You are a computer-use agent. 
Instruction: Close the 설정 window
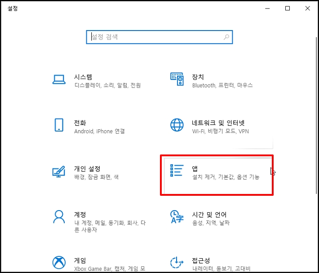308,9
